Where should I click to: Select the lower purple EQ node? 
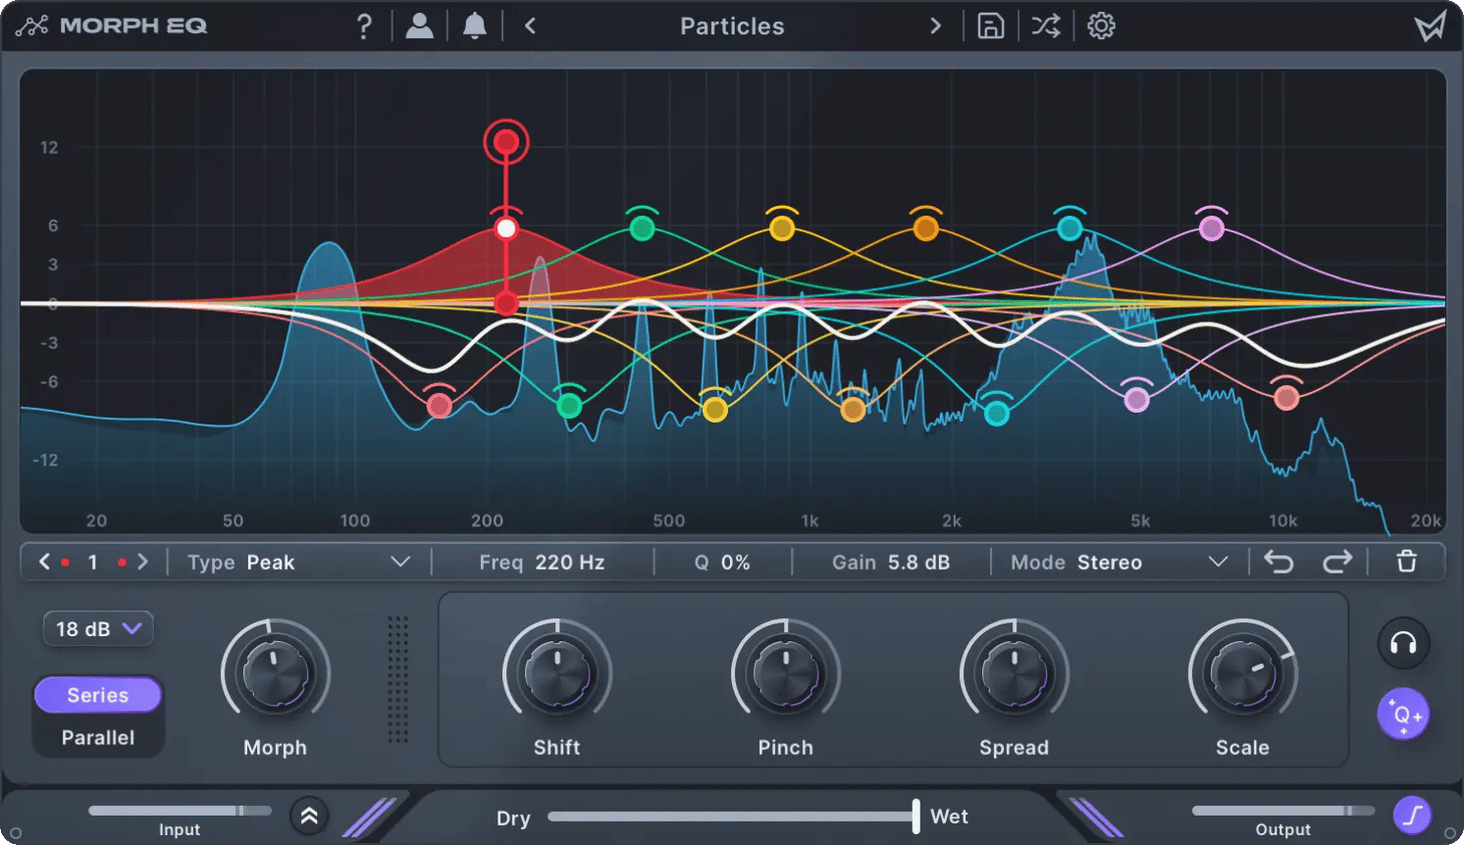pos(1136,399)
